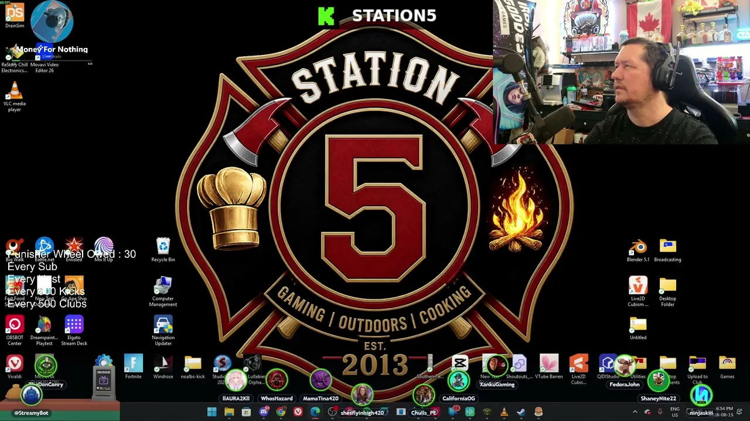Click the STATION5 Kick channel title
The image size is (750, 421).
[x=394, y=16]
